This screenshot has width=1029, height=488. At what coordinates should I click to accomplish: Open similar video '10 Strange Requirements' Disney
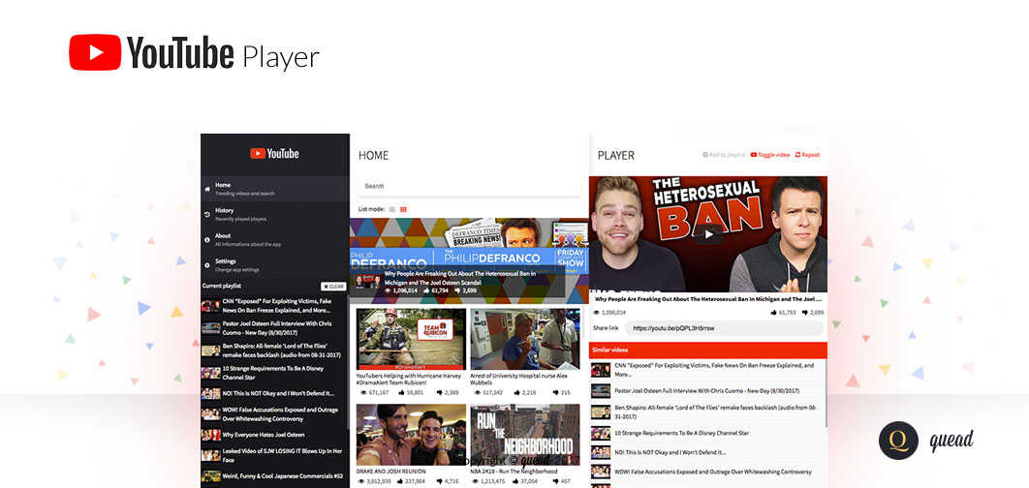(708, 433)
